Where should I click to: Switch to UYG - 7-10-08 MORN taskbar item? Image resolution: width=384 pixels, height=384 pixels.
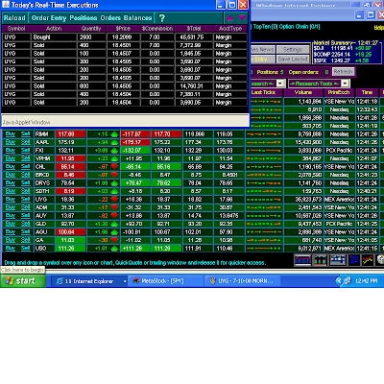(243, 281)
